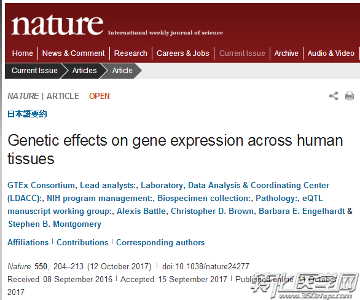Expand Contributions section
Viewport: 360px width, 300px height.
[82, 243]
